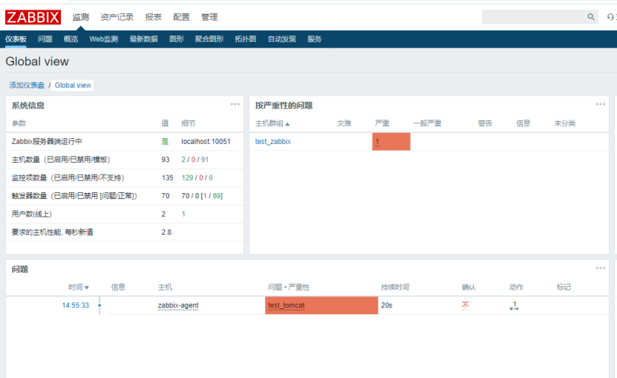
Task: Switch to the 仪表板 submenu tab
Action: pyautogui.click(x=16, y=39)
